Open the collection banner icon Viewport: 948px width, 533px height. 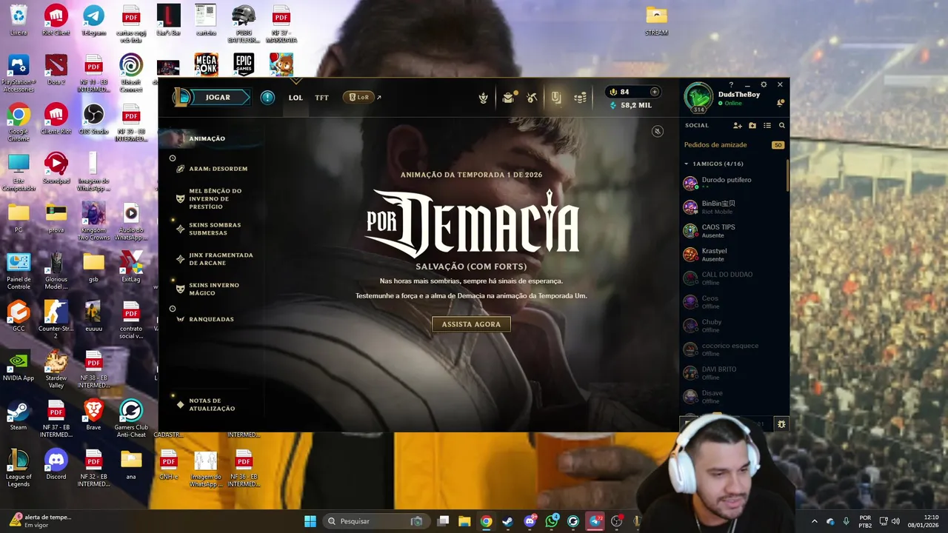556,97
